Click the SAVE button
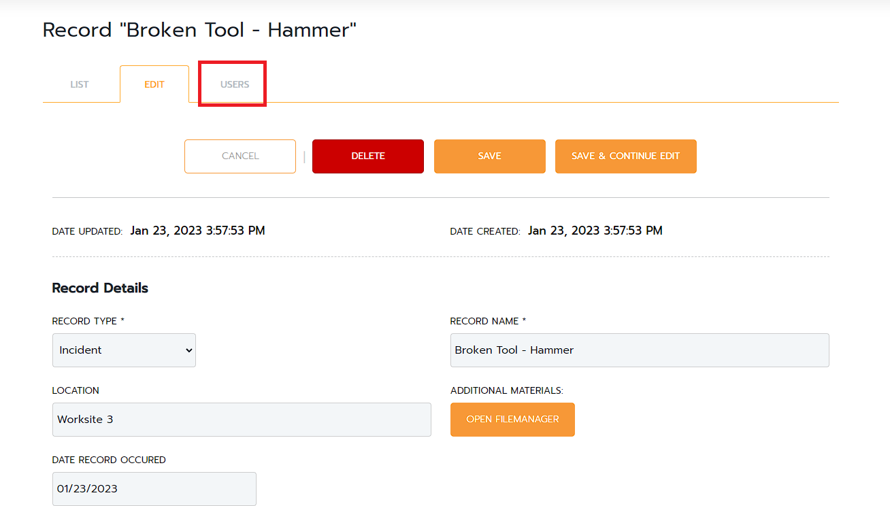Screen dimensions: 890x506 (x=490, y=156)
